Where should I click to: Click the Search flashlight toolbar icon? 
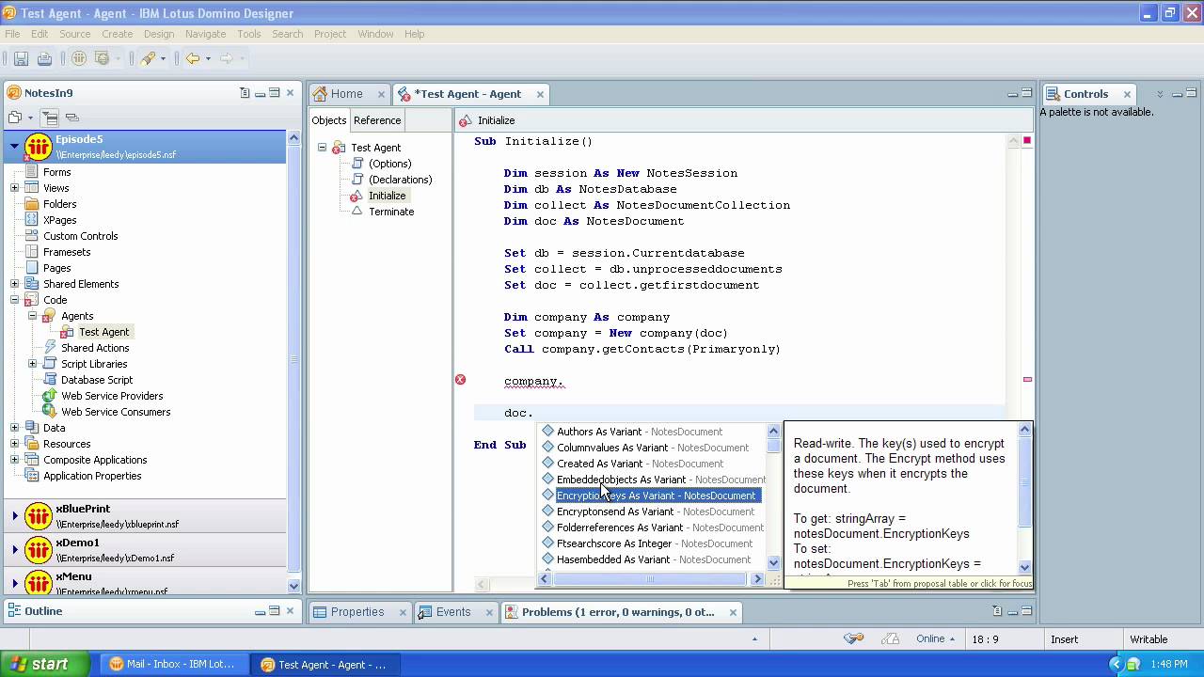click(148, 58)
